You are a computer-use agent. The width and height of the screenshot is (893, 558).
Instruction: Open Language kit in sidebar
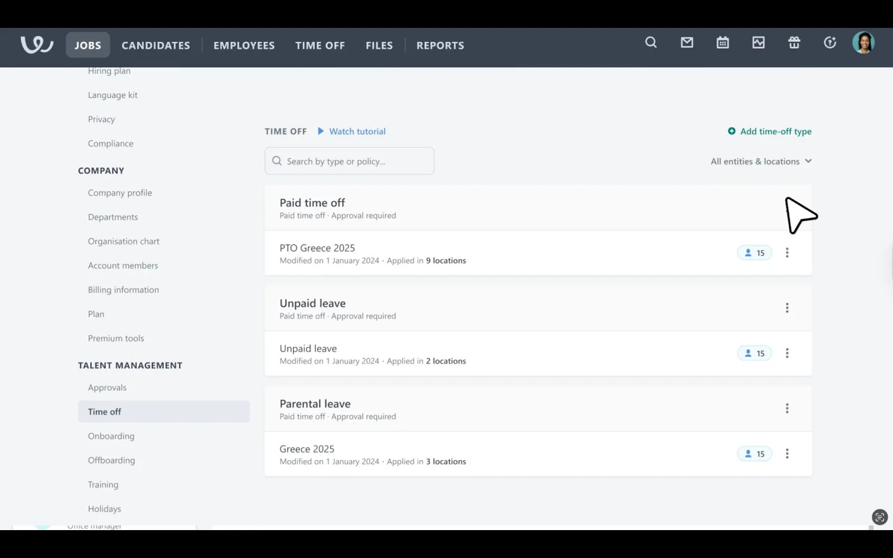[x=113, y=95]
